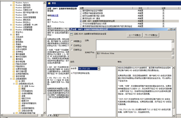Click the 打印机重定向 folder icon
Viewport: 181px width, 118px height.
[20, 91]
